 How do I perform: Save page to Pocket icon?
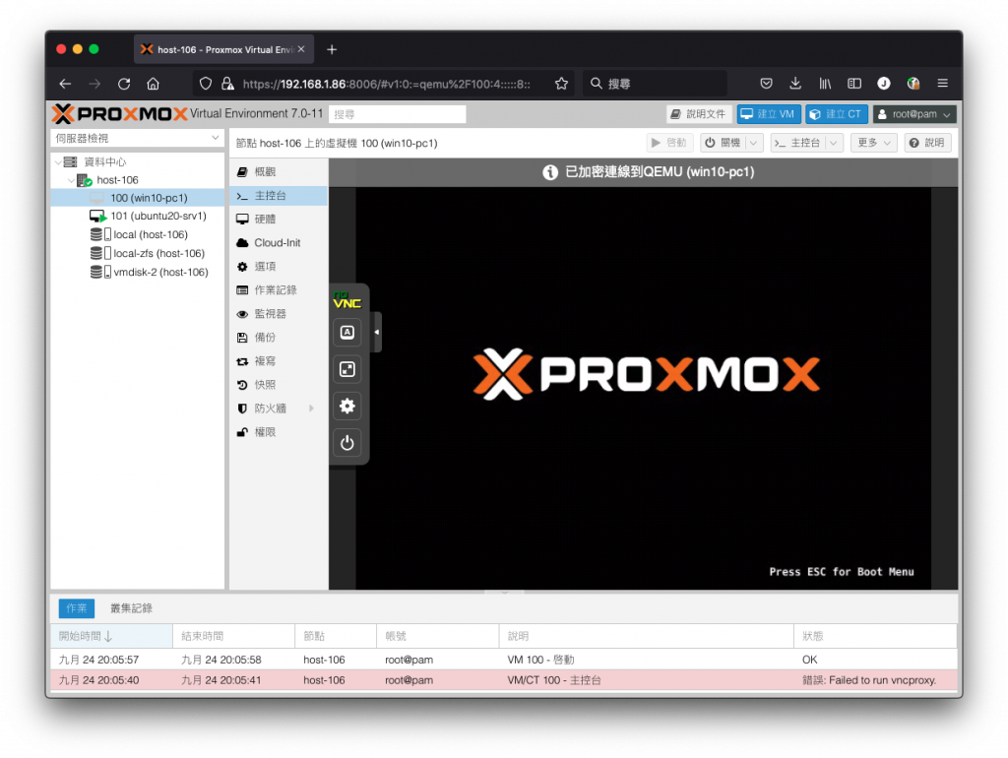click(x=766, y=84)
